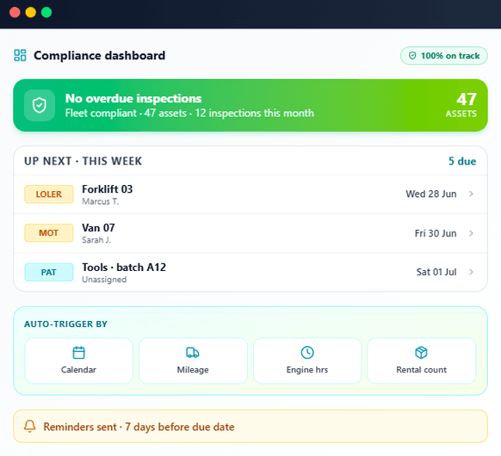Click the bell icon in reminders banner

click(x=30, y=426)
